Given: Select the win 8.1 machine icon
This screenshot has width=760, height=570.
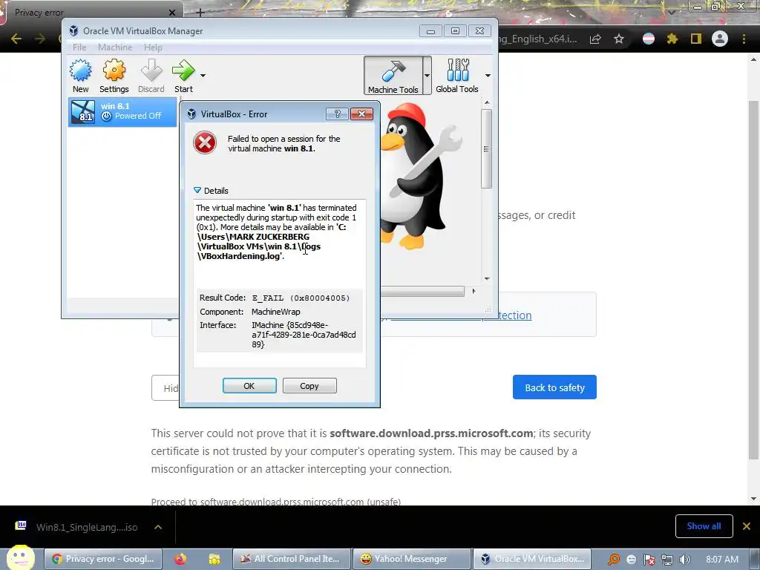Looking at the screenshot, I should 83,112.
